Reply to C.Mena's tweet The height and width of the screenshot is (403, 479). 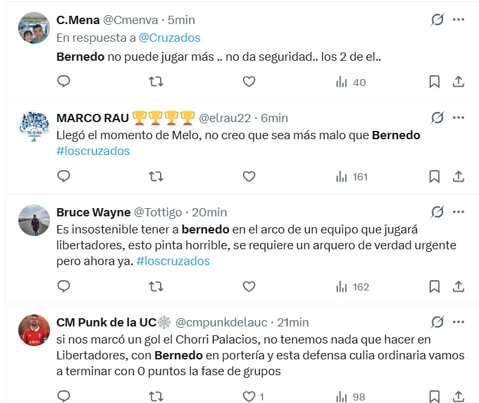coord(63,82)
